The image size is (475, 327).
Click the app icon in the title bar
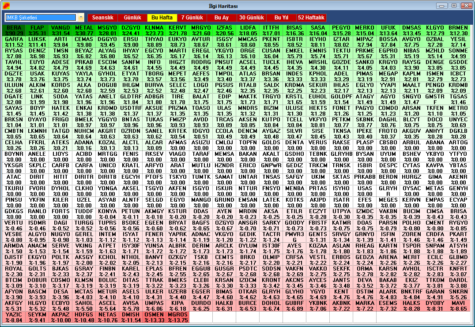click(x=6, y=6)
